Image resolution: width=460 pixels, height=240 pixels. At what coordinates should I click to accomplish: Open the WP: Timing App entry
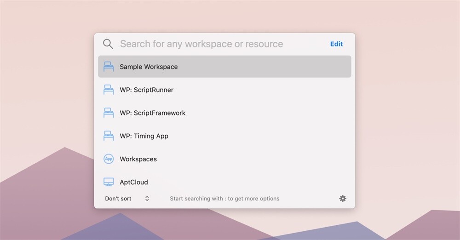point(224,136)
